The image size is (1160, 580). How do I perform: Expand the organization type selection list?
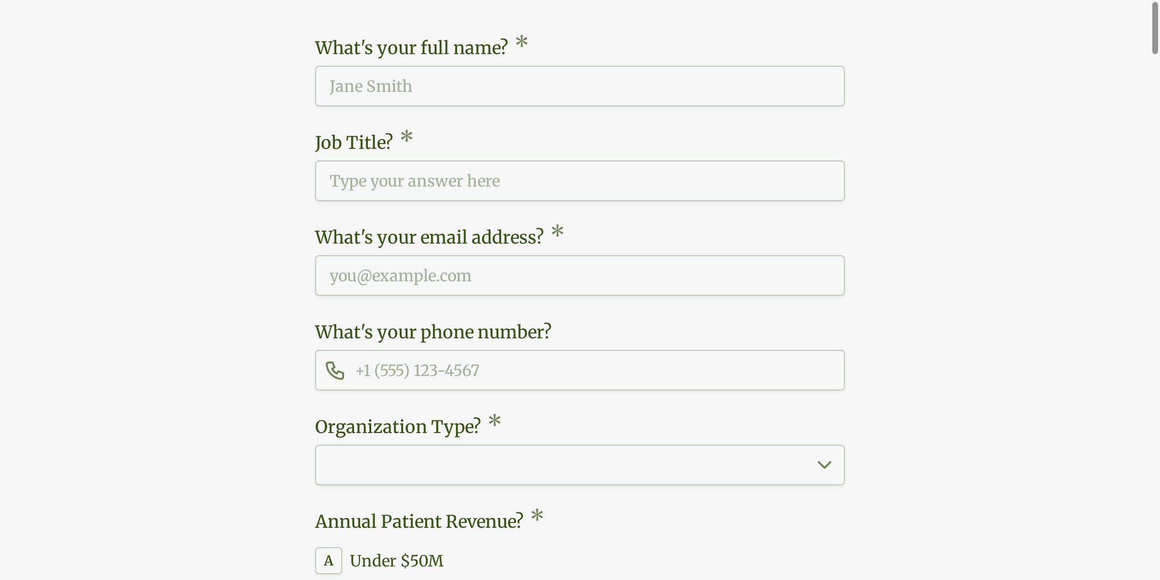pos(579,465)
